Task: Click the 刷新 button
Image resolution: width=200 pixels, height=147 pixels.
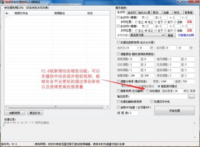Action: pos(171,35)
